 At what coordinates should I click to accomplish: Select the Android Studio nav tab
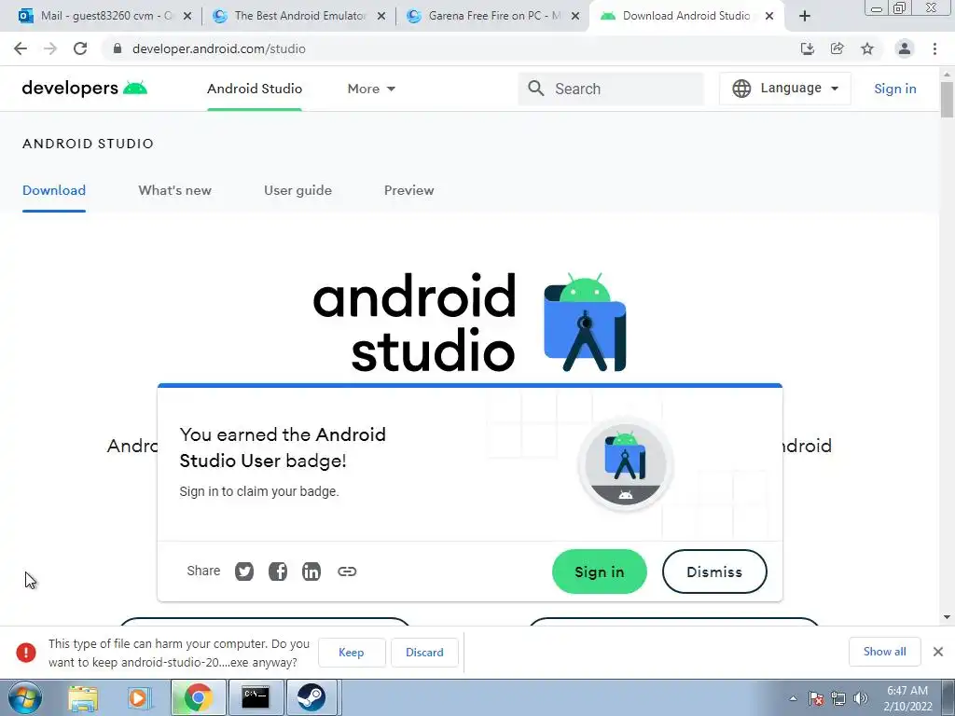tap(255, 89)
